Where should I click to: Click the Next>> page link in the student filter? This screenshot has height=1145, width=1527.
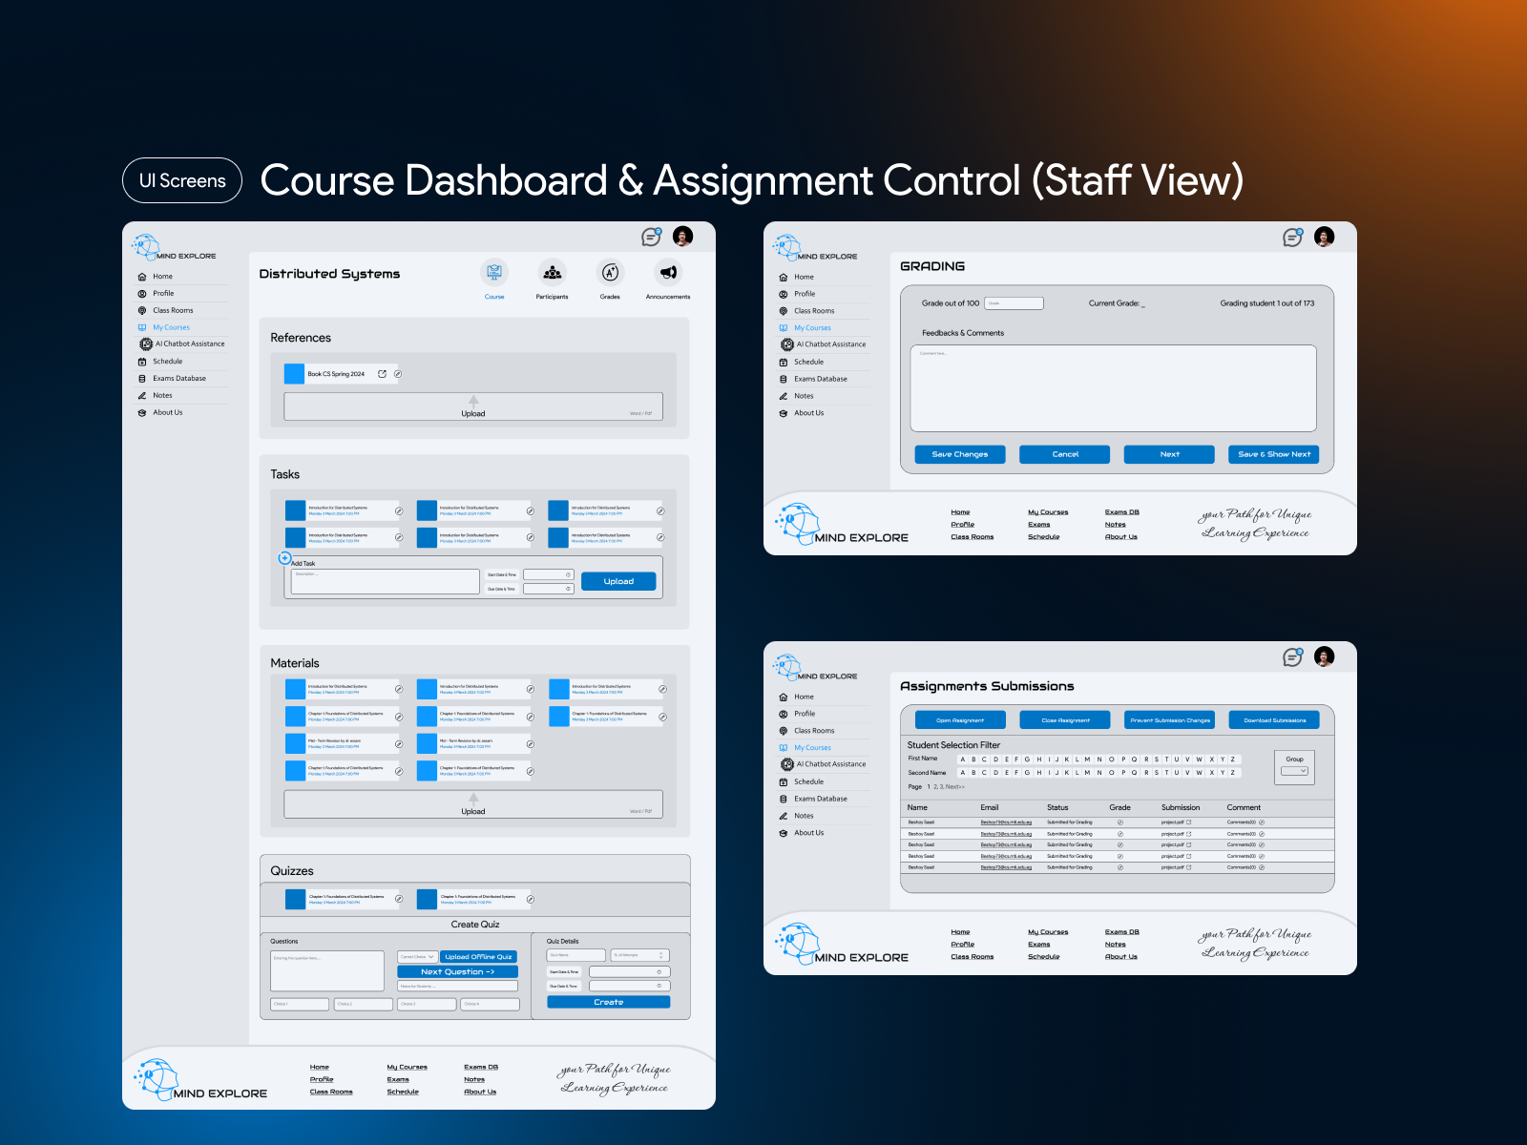click(x=954, y=787)
